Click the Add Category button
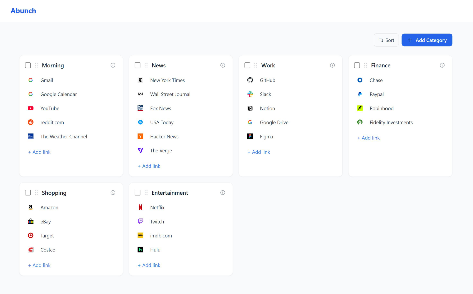This screenshot has height=294, width=473. [x=427, y=40]
